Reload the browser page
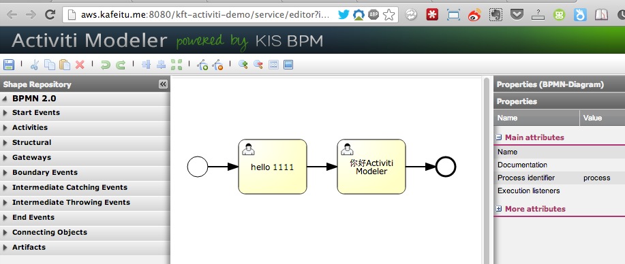This screenshot has width=625, height=264. (50, 15)
